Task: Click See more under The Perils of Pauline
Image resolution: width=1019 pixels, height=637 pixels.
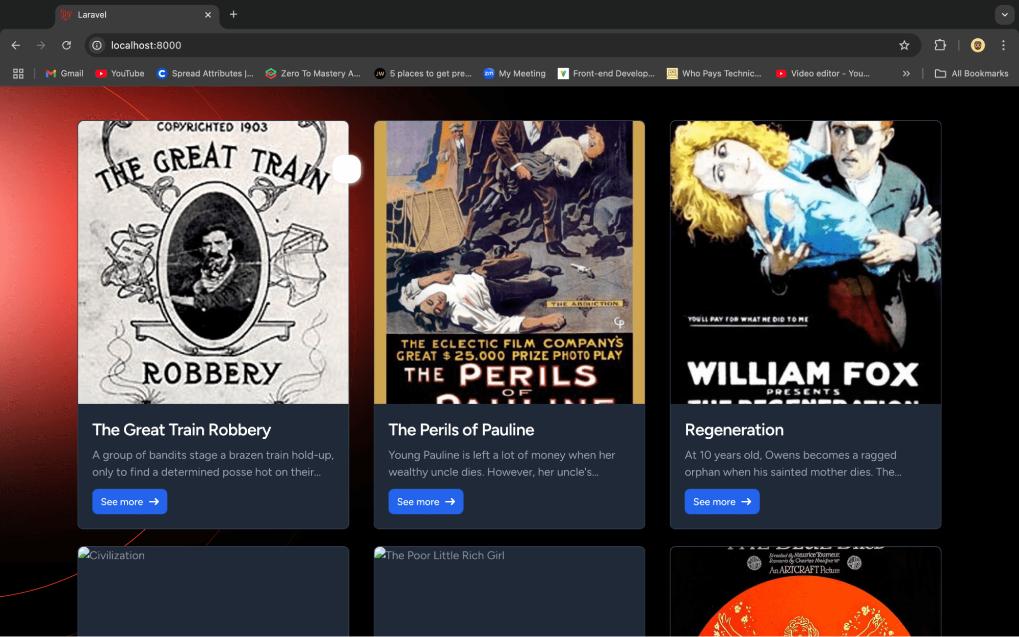Action: point(426,501)
